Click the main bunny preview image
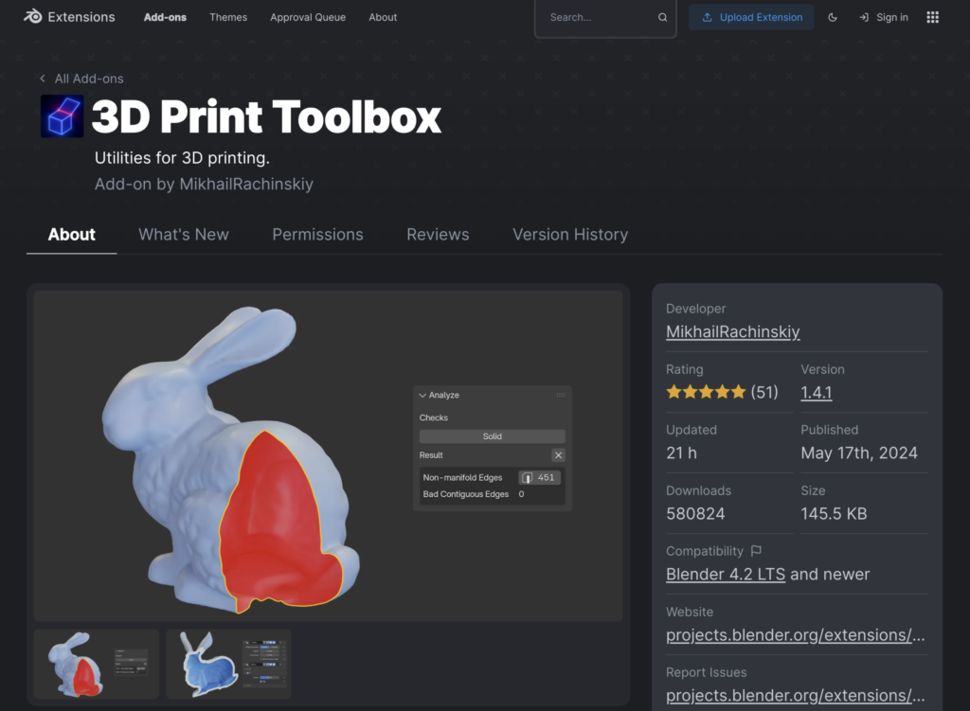 point(328,455)
